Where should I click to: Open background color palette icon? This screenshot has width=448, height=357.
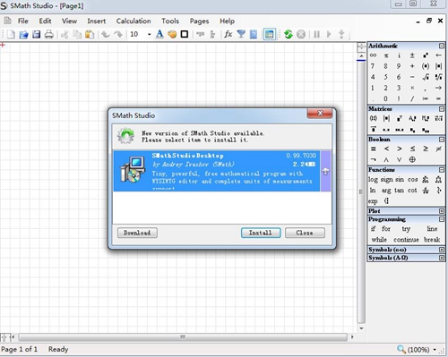pyautogui.click(x=172, y=34)
